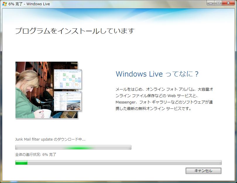Click the Junk Mail filter download progress bar

coord(73,147)
